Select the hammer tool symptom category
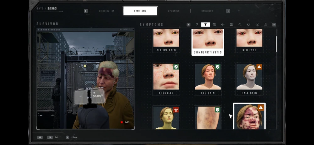The width and height of the screenshot is (314, 145). [240, 25]
